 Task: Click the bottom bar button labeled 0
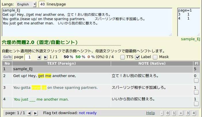[x=167, y=113]
